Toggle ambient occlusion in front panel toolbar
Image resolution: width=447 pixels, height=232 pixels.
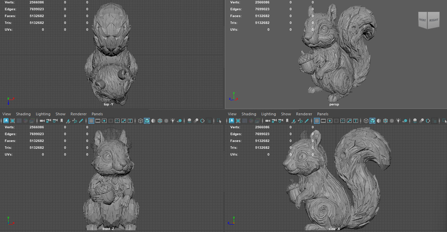tap(189, 121)
